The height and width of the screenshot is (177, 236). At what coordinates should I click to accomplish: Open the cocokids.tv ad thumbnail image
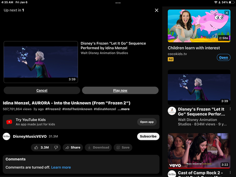click(x=199, y=26)
